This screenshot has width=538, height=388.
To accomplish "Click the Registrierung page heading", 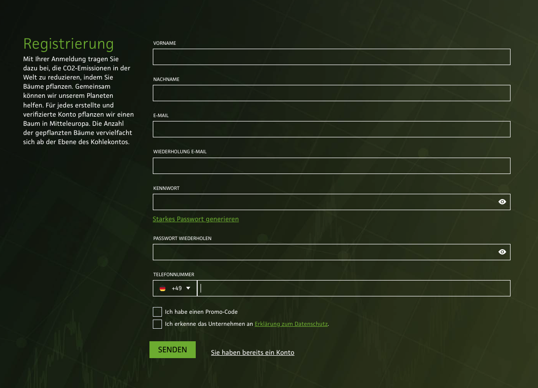I will click(68, 44).
